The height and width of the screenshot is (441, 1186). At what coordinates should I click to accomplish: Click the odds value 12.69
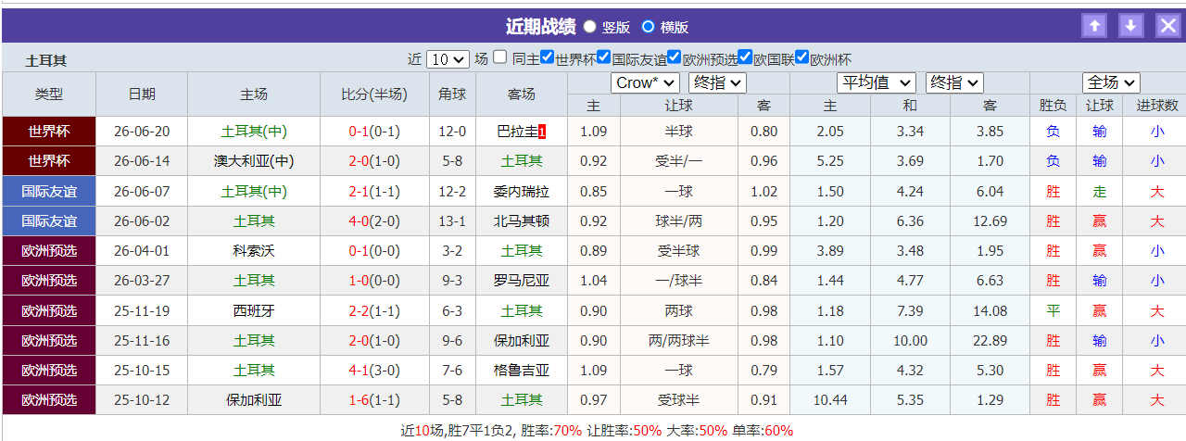click(x=990, y=221)
